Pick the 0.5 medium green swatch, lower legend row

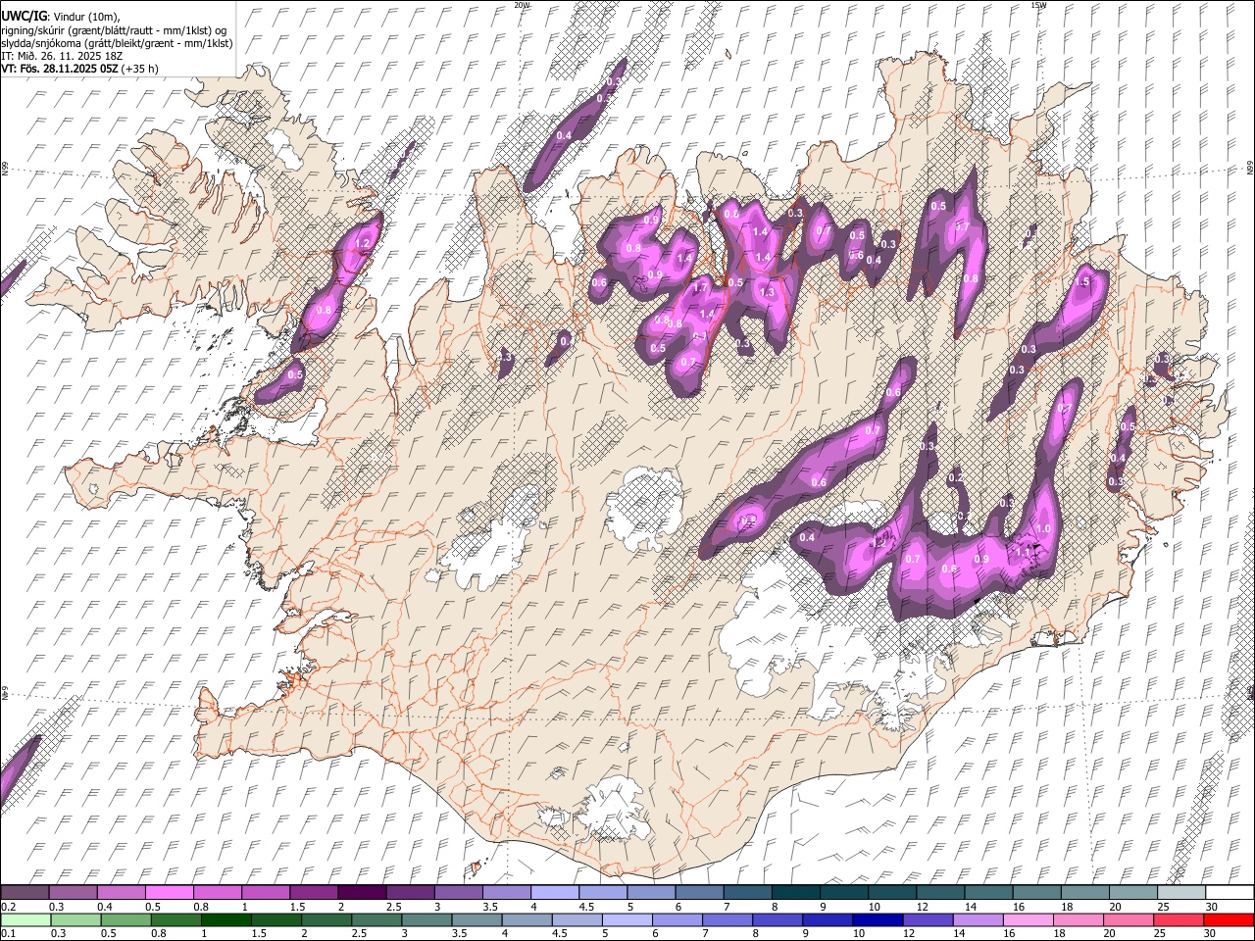tap(125, 919)
